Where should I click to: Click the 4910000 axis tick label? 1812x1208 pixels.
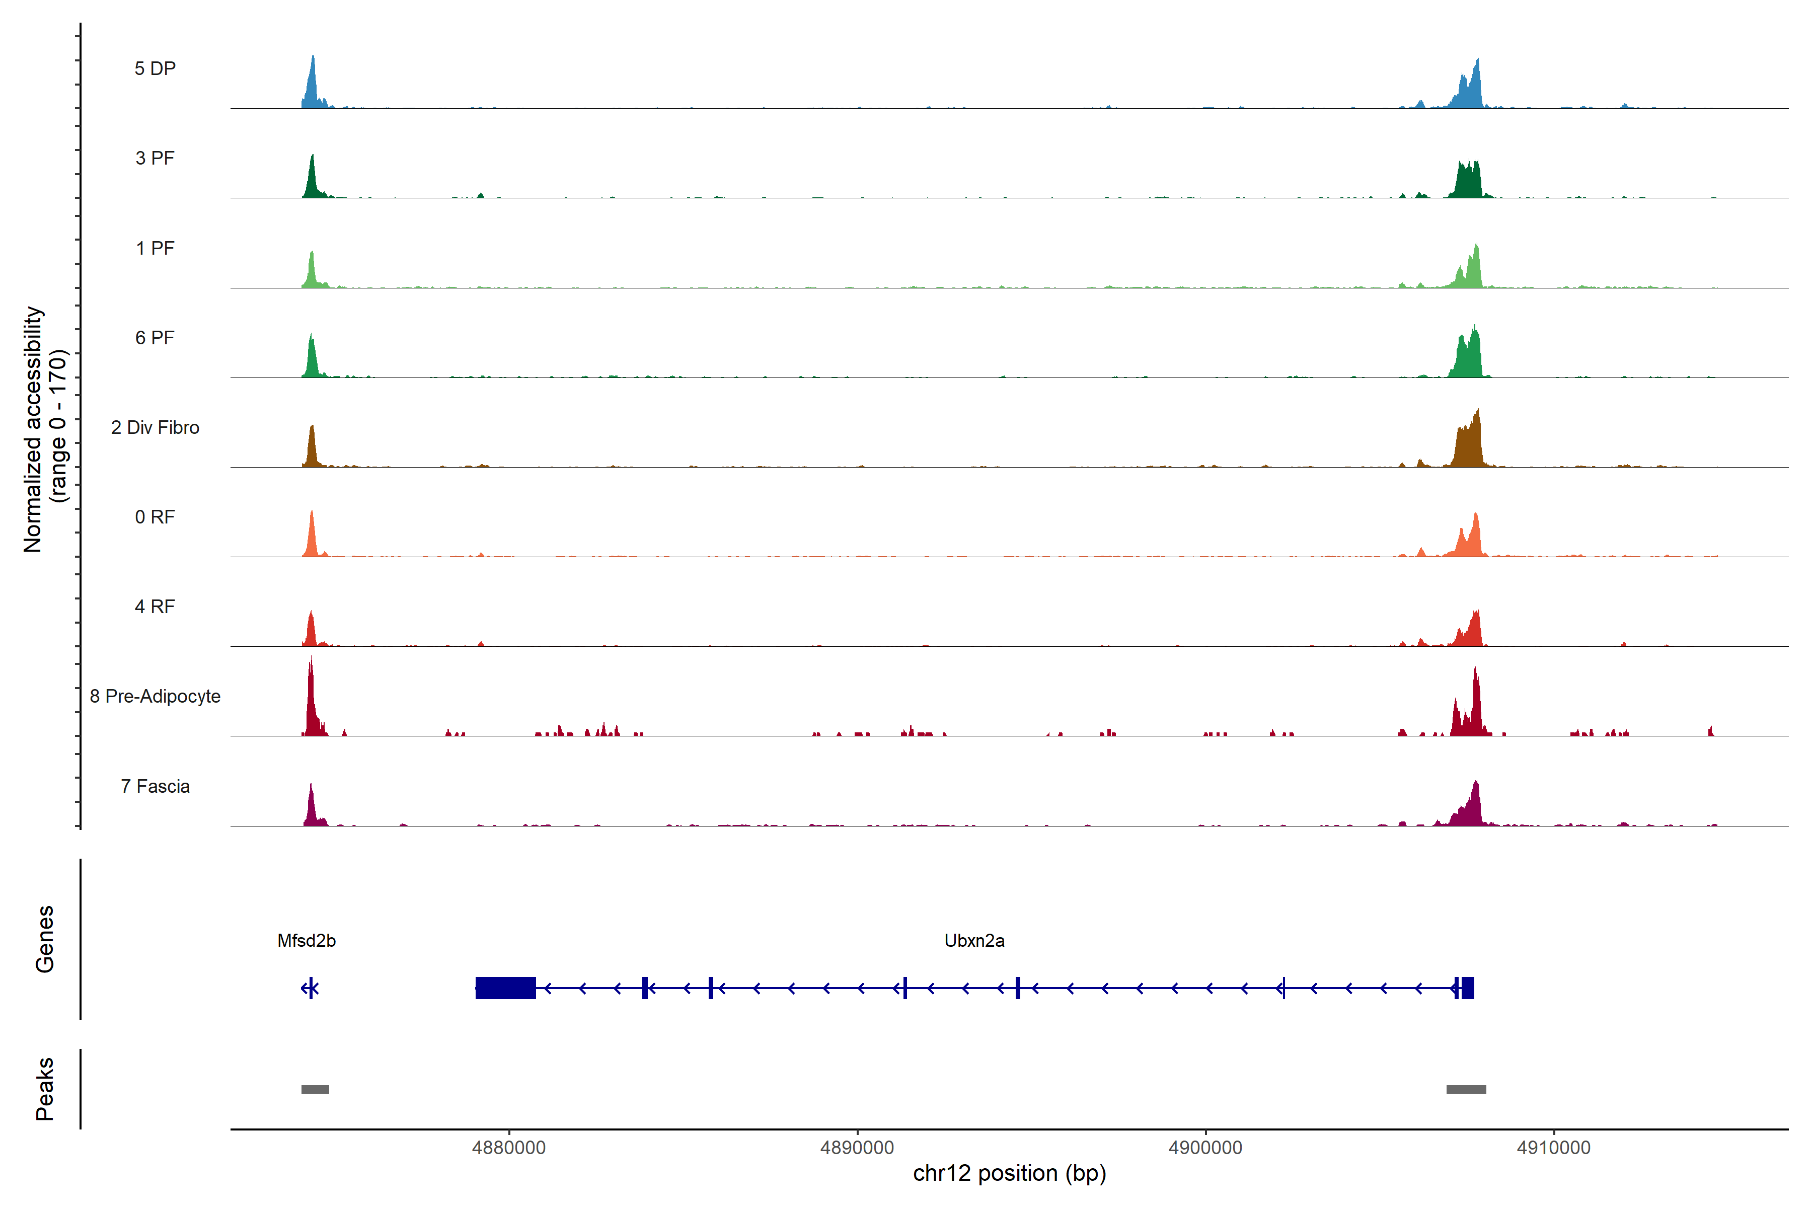tap(1553, 1148)
